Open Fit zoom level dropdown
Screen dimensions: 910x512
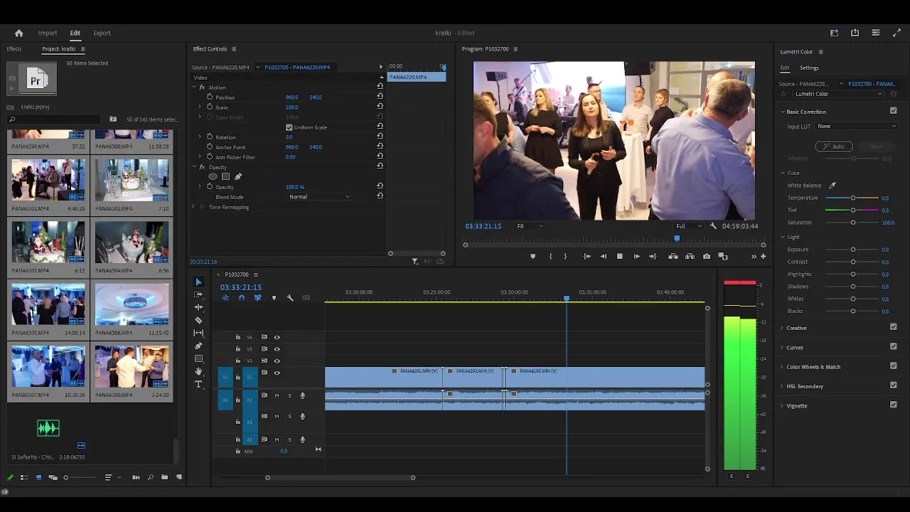[x=530, y=226]
